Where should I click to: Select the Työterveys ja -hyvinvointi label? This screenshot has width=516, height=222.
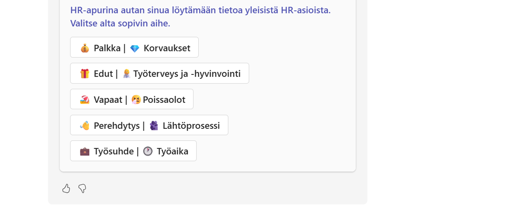(x=187, y=74)
